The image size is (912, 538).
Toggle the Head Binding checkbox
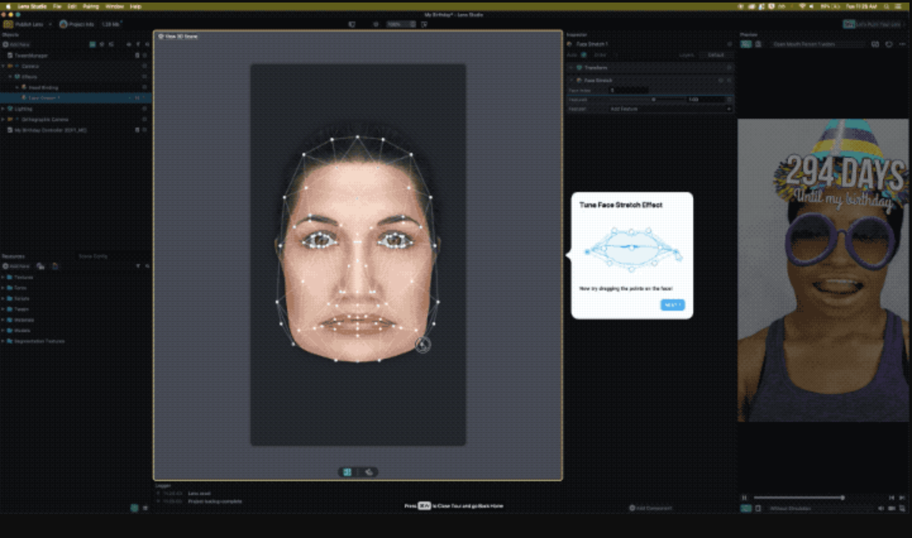click(145, 87)
